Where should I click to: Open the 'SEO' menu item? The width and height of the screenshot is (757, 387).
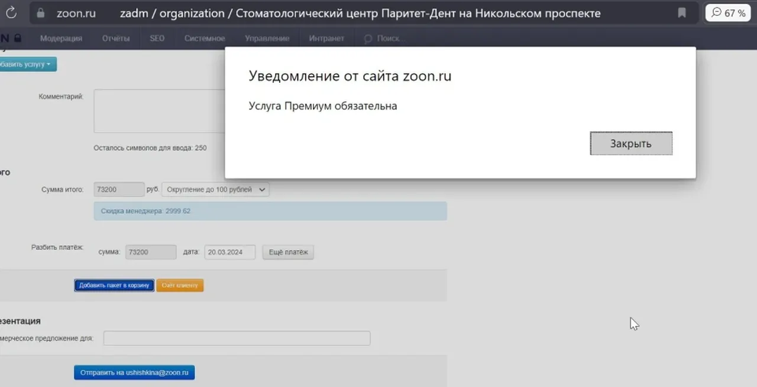[x=157, y=38]
